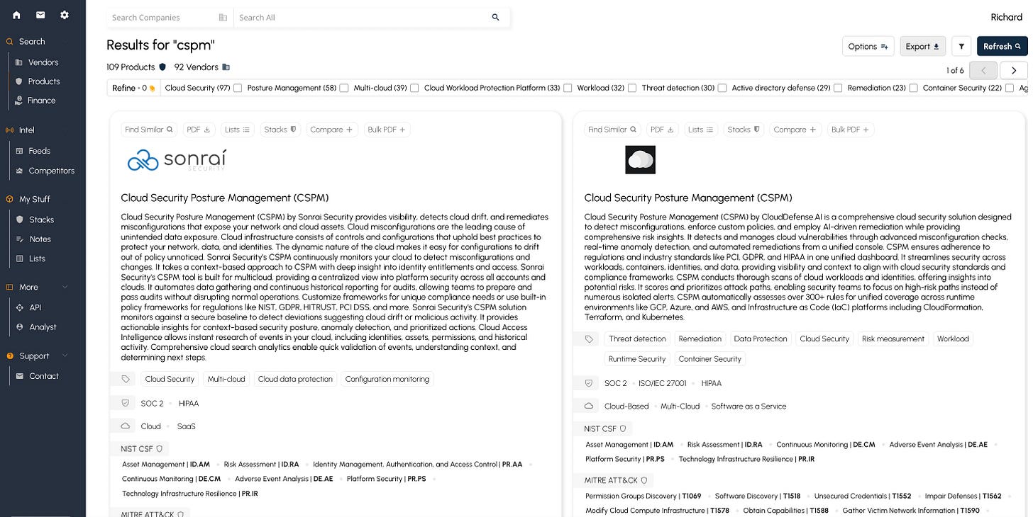This screenshot has height=517, width=1033.
Task: Click the compliance badge icon next to SOC 2 on Sonrai card
Action: (x=126, y=404)
